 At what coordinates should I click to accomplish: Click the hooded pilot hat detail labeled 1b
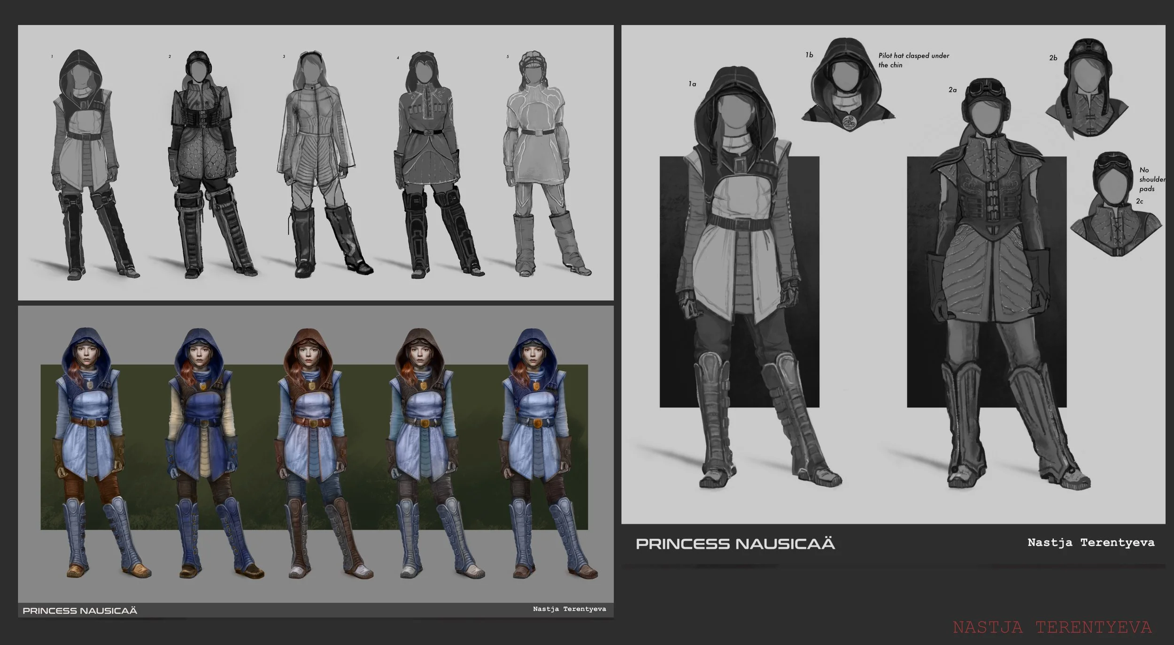point(845,84)
